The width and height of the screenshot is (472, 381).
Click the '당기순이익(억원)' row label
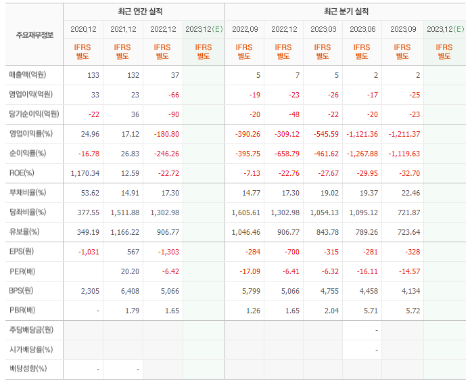tap(34, 114)
